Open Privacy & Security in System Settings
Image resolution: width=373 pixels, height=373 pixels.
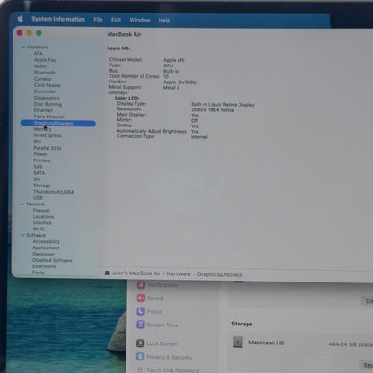tap(164, 357)
